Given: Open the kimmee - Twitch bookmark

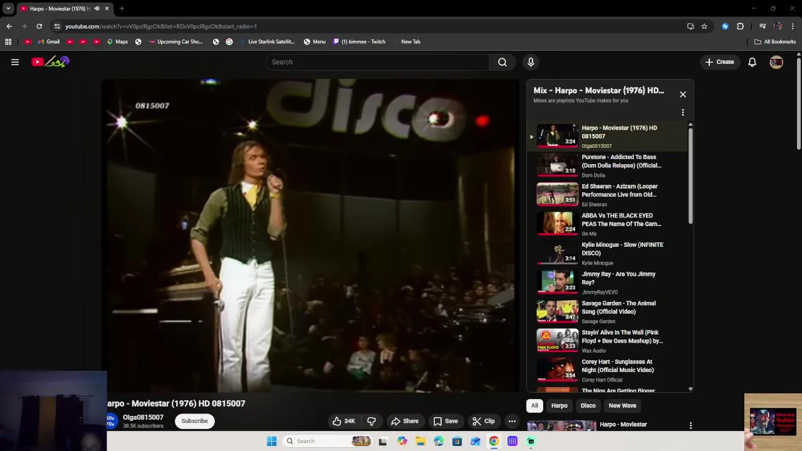Looking at the screenshot, I should coord(359,41).
